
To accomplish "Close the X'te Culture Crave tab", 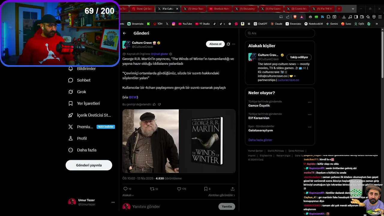I will (177, 9).
